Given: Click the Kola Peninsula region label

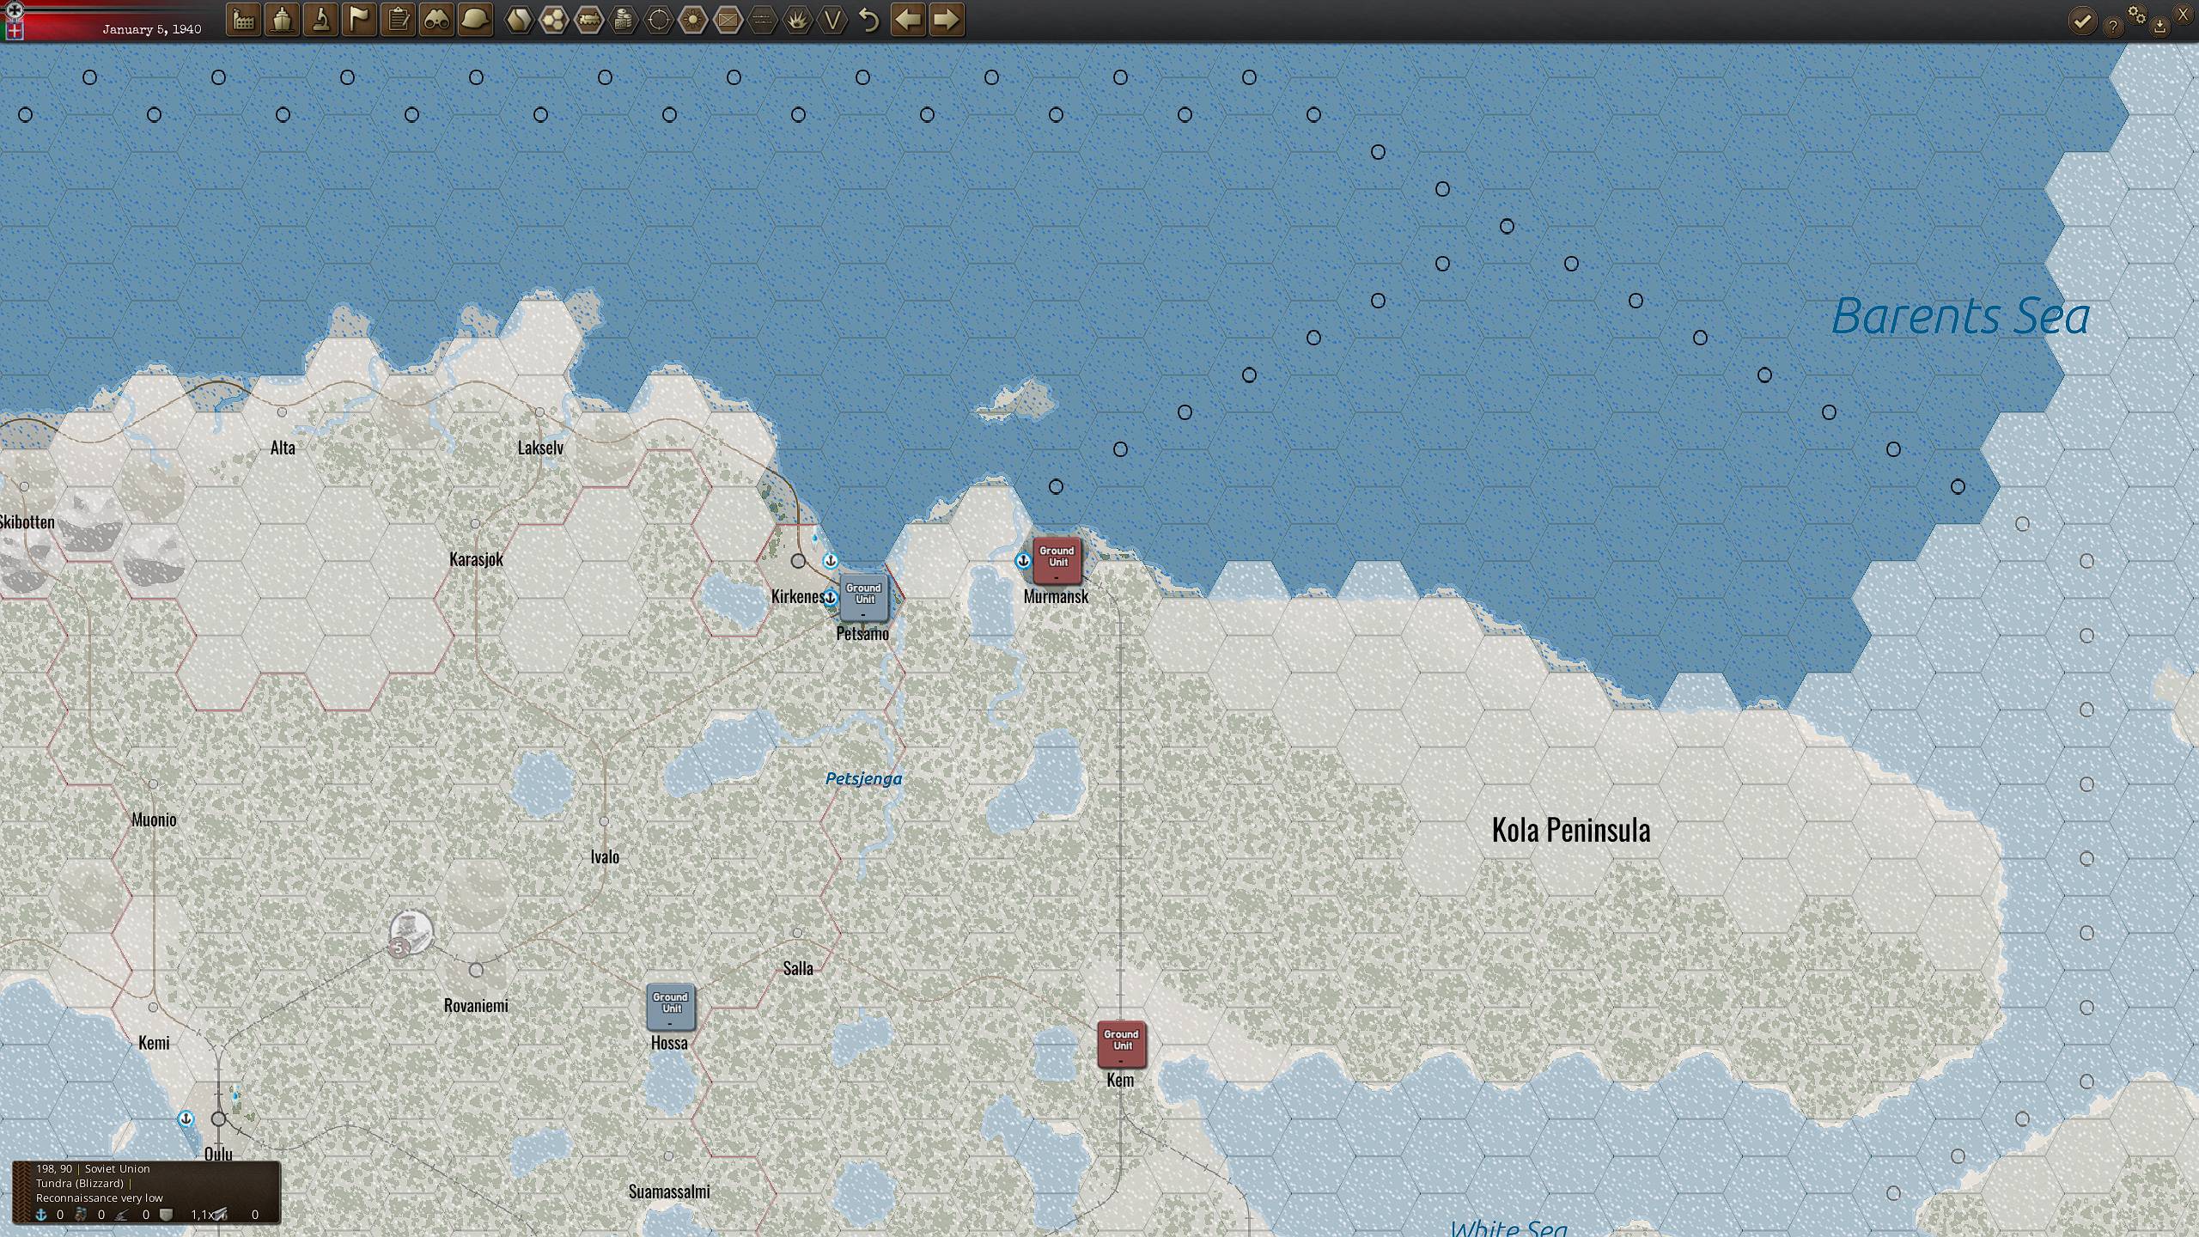Looking at the screenshot, I should (1571, 830).
